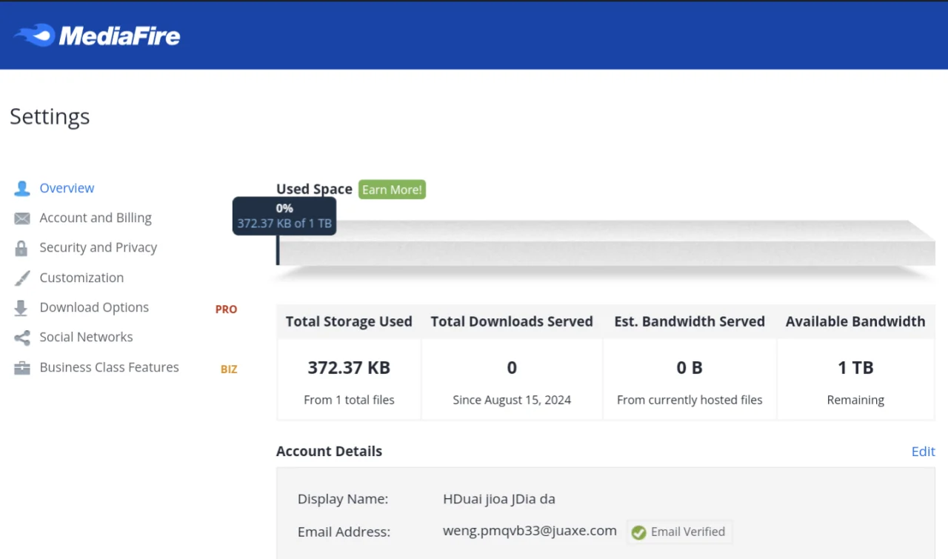Click the Total Storage Used column header

click(349, 321)
